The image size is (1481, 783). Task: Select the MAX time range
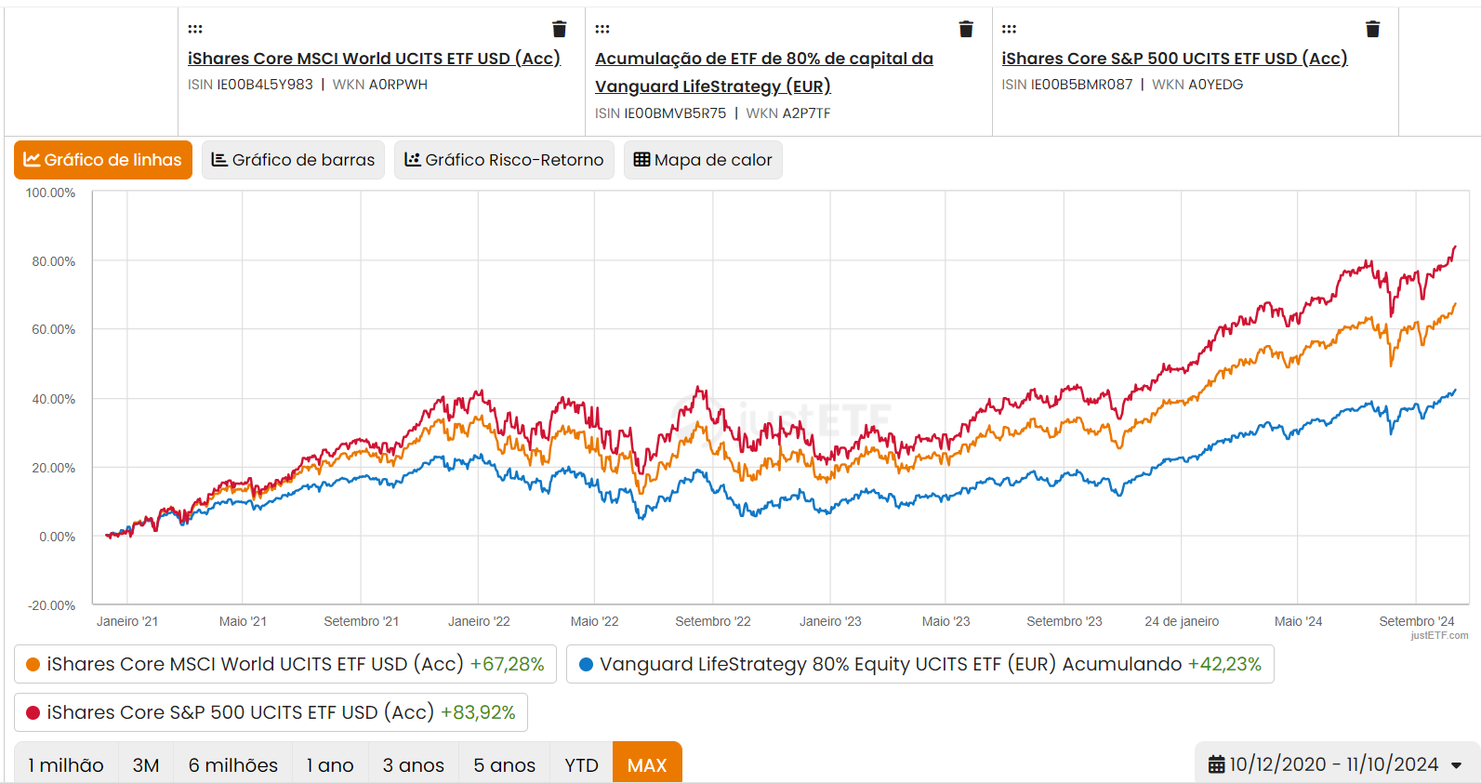point(647,764)
